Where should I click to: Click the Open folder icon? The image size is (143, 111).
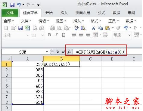click(13, 28)
